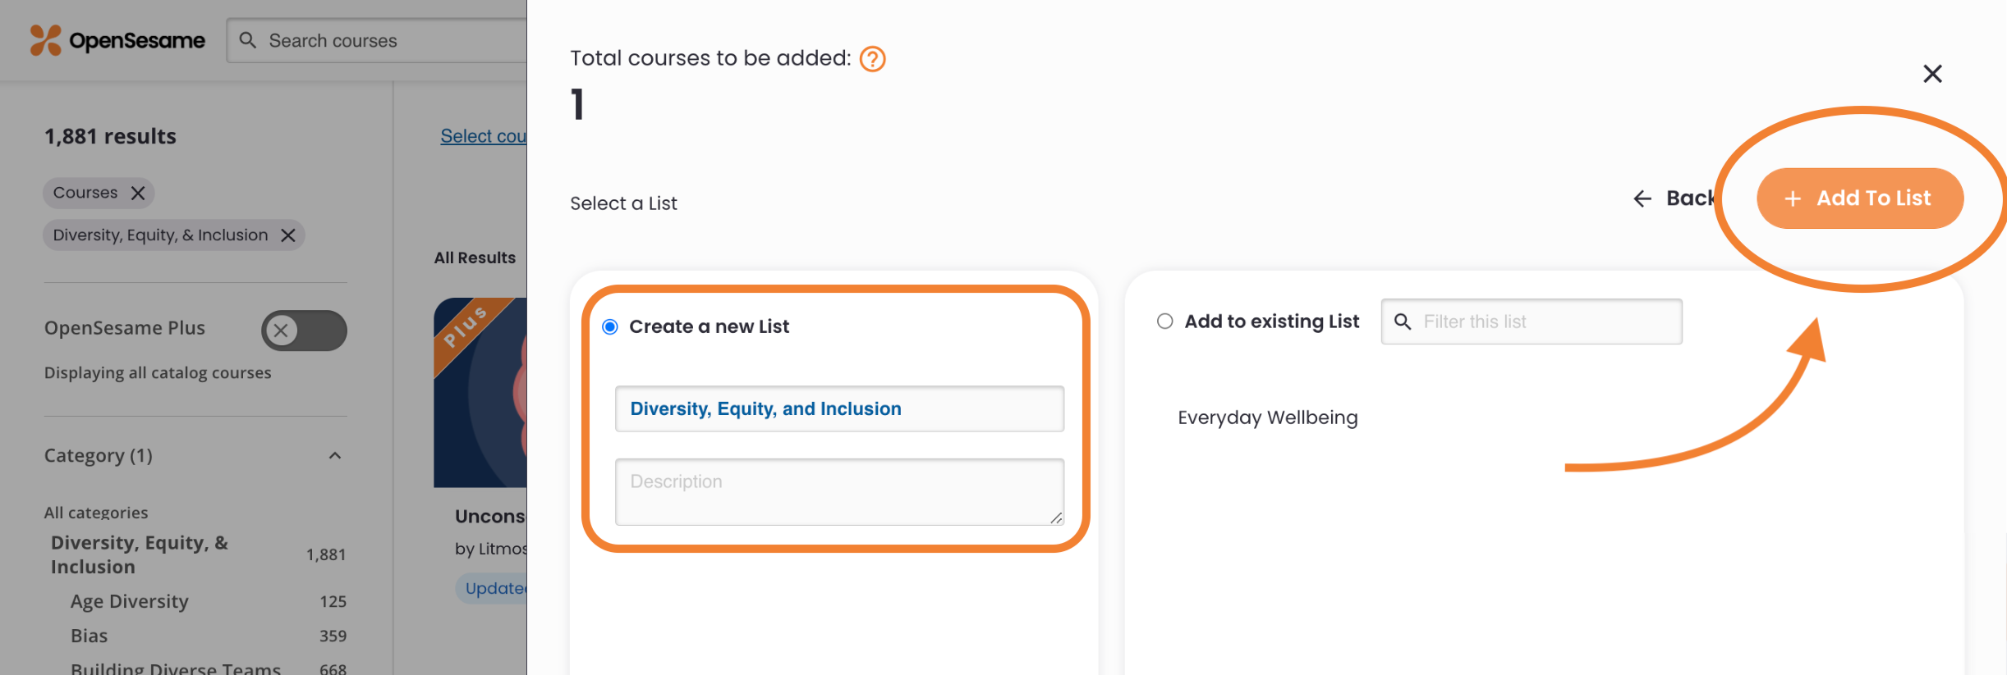Click the OpenSesame logo icon
The image size is (2007, 675).
44,39
